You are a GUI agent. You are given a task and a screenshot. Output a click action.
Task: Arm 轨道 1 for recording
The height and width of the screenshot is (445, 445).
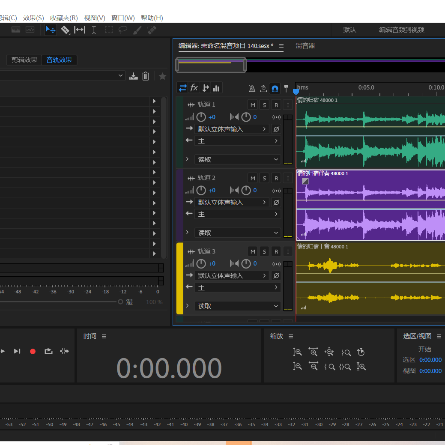276,105
